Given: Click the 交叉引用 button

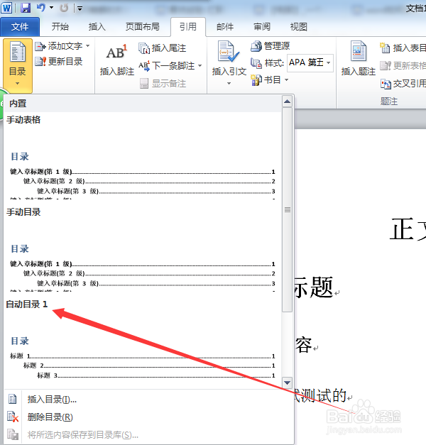Looking at the screenshot, I should 403,84.
